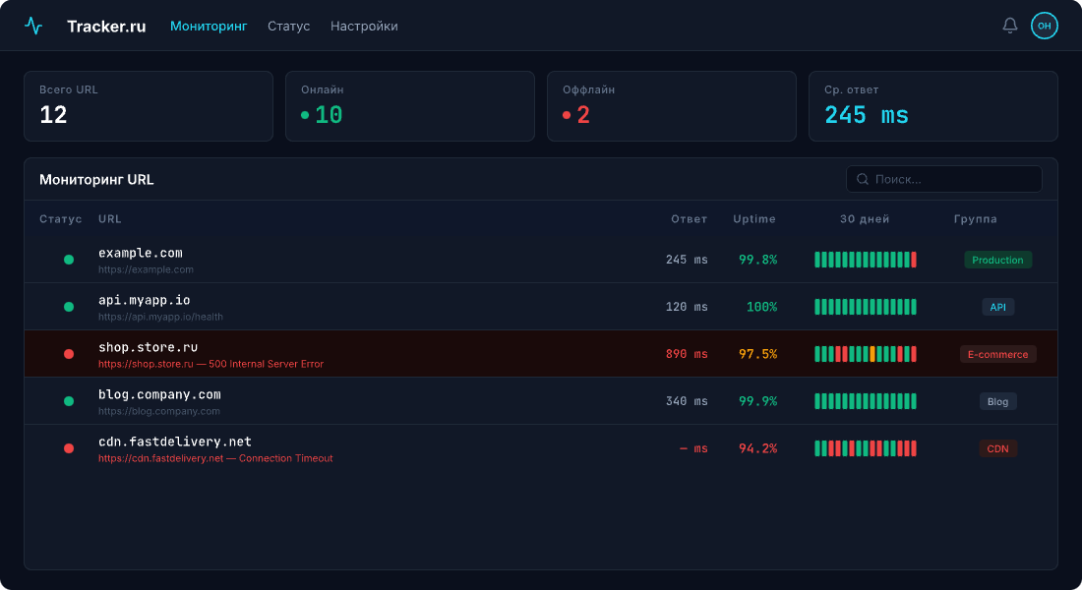1082x590 pixels.
Task: Click the E-commerce group badge
Action: [997, 354]
